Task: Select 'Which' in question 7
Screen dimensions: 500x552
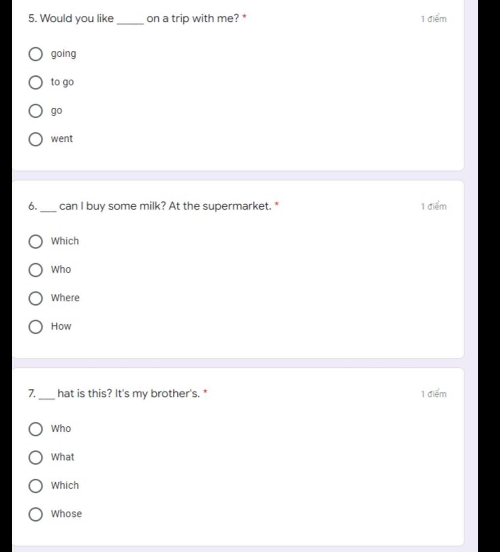Action: coord(36,486)
